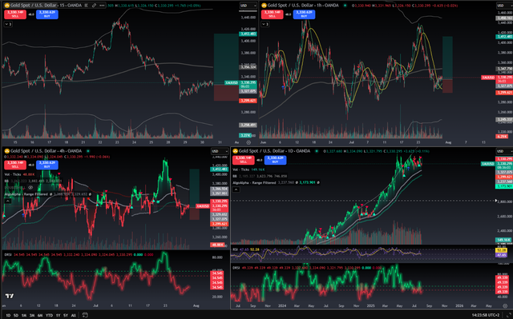Click red 3,299.621 stop price tag on 15-minute chart
Viewport: 513px width, 319px height.
[248, 101]
